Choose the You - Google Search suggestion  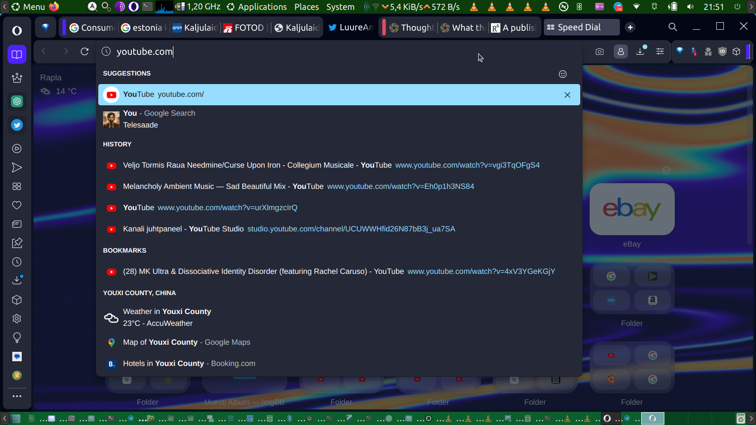click(x=339, y=119)
